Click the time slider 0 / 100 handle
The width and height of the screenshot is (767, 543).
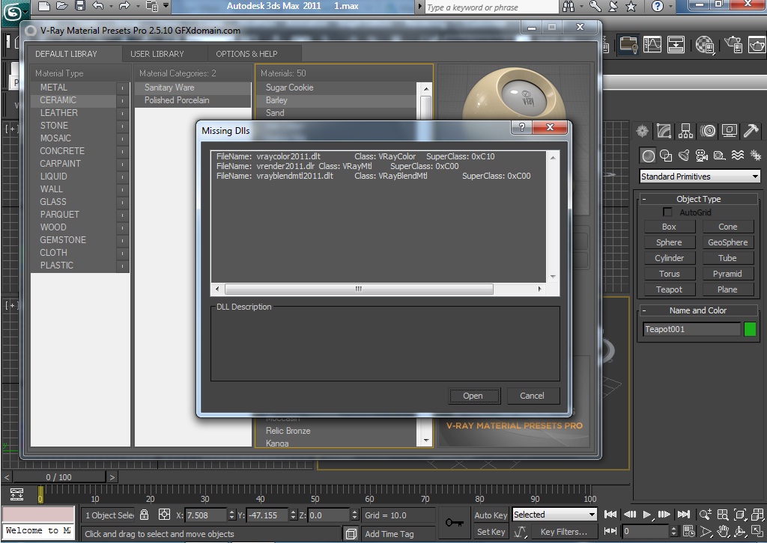[x=58, y=477]
